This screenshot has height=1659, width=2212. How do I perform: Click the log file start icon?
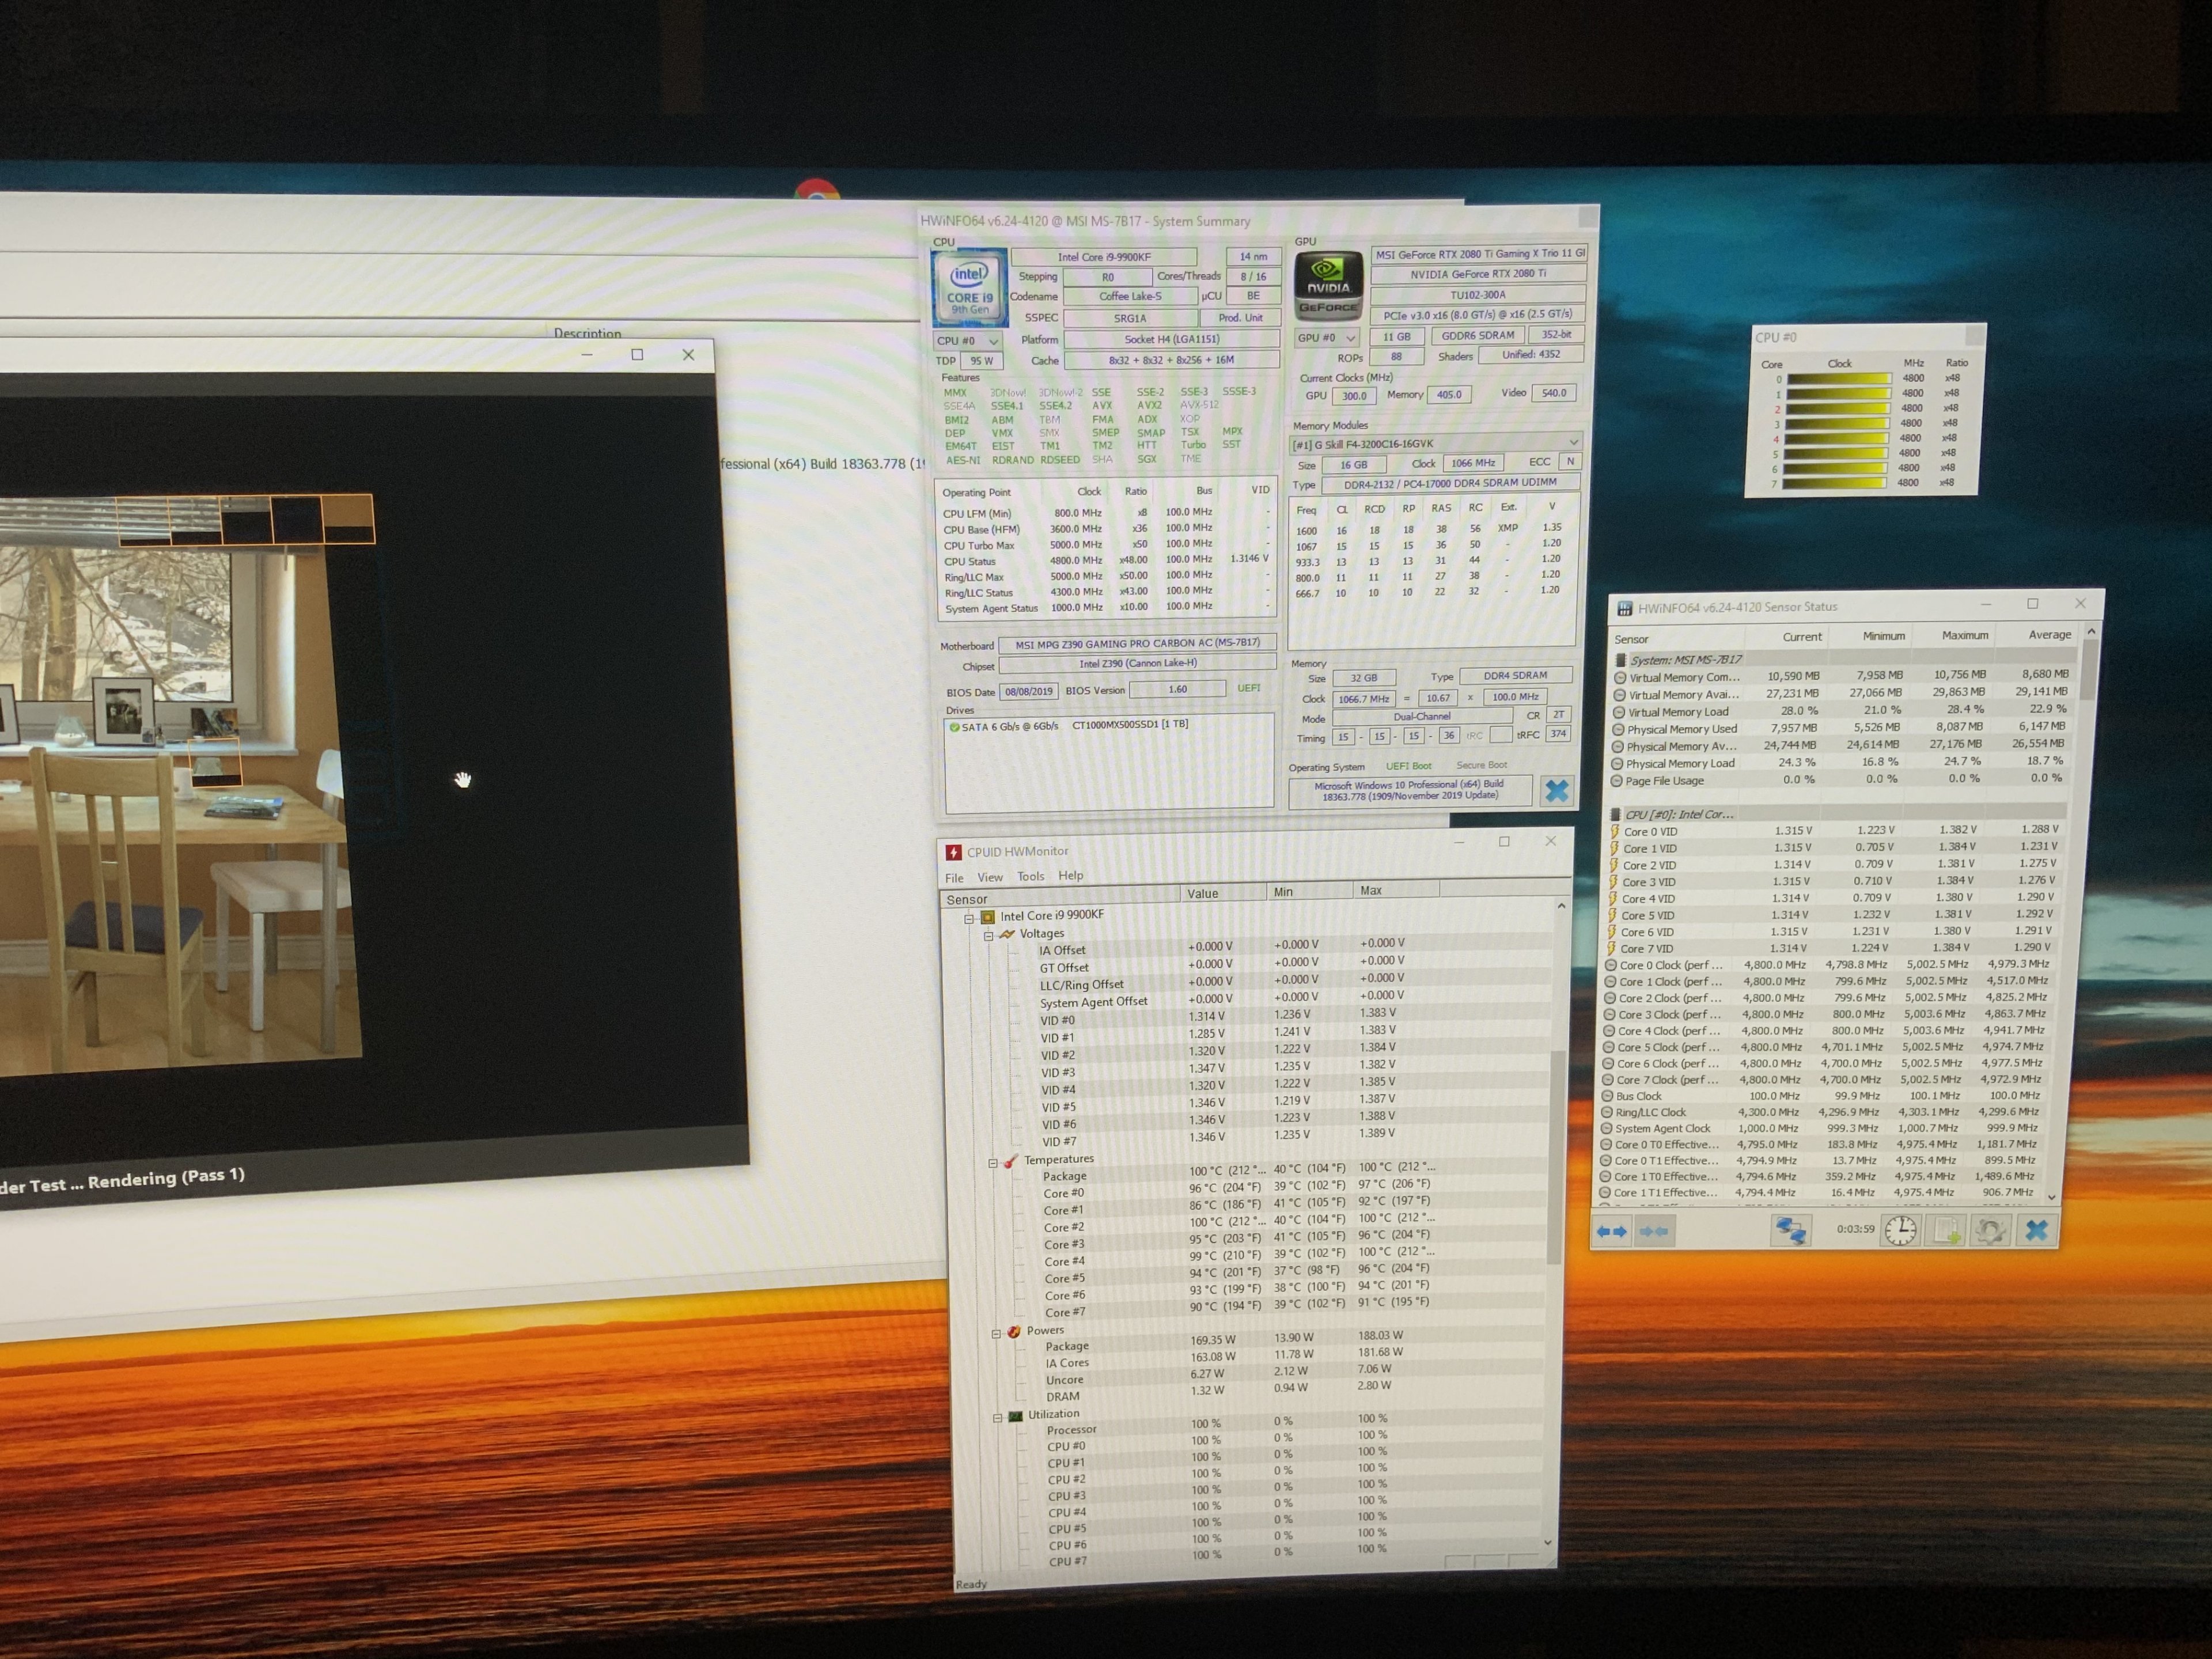[1946, 1230]
